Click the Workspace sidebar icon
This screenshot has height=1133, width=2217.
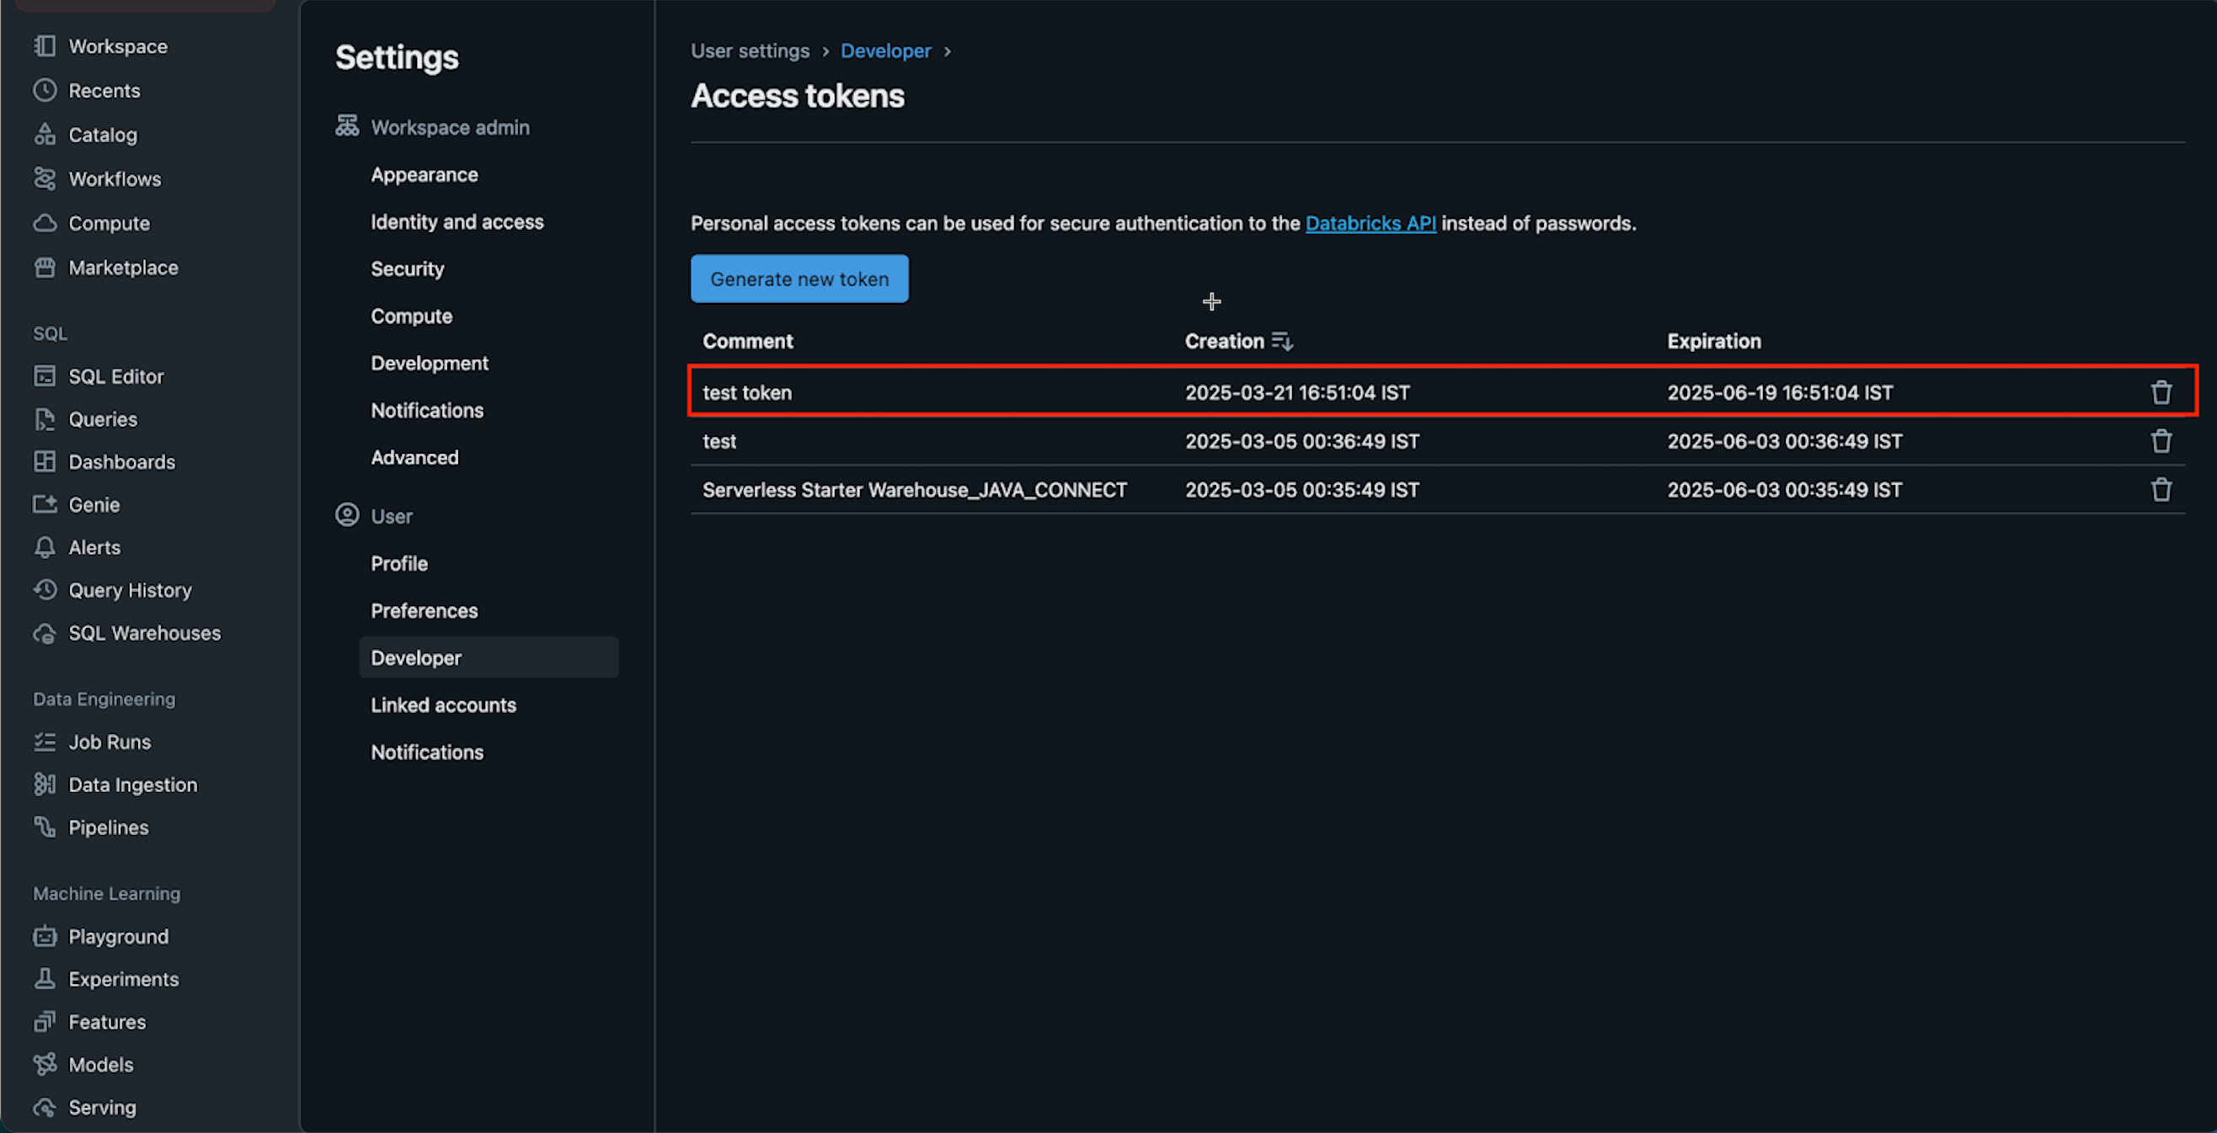(x=45, y=45)
